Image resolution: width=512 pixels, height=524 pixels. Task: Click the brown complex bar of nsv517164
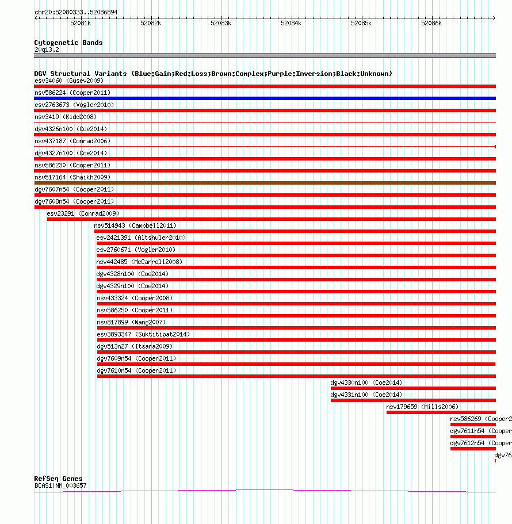(265, 183)
